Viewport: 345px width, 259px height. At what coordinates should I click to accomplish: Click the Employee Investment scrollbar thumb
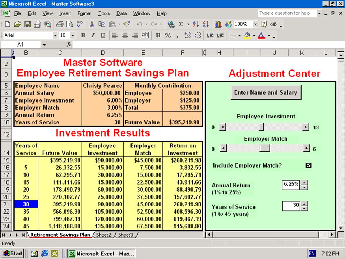click(x=261, y=127)
